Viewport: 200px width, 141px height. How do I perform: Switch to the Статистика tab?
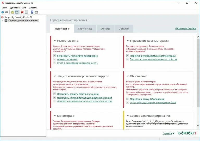tap(85, 29)
